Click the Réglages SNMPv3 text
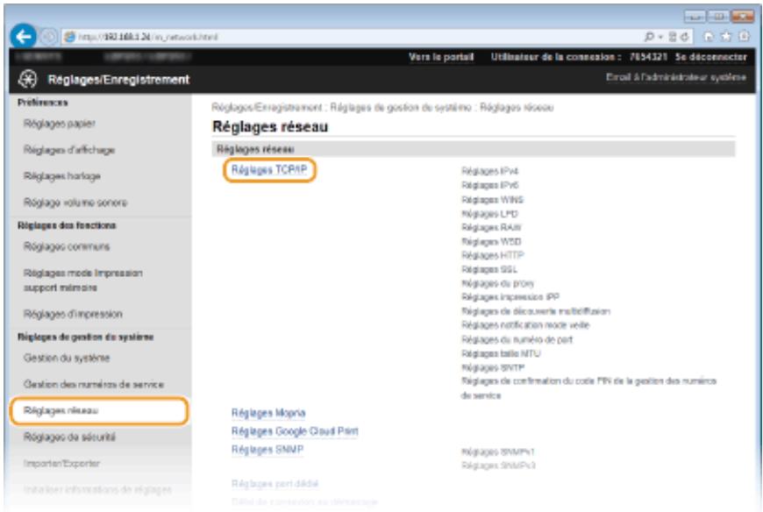This screenshot has height=512, width=763. (x=498, y=466)
